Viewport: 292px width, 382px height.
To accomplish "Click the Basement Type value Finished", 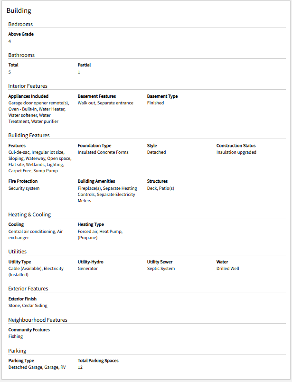I will pyautogui.click(x=156, y=103).
